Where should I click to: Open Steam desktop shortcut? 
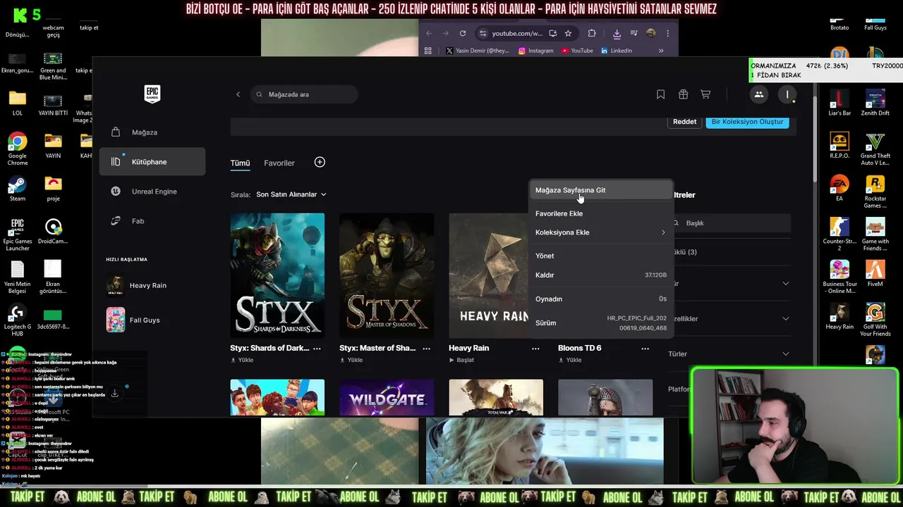[x=18, y=189]
